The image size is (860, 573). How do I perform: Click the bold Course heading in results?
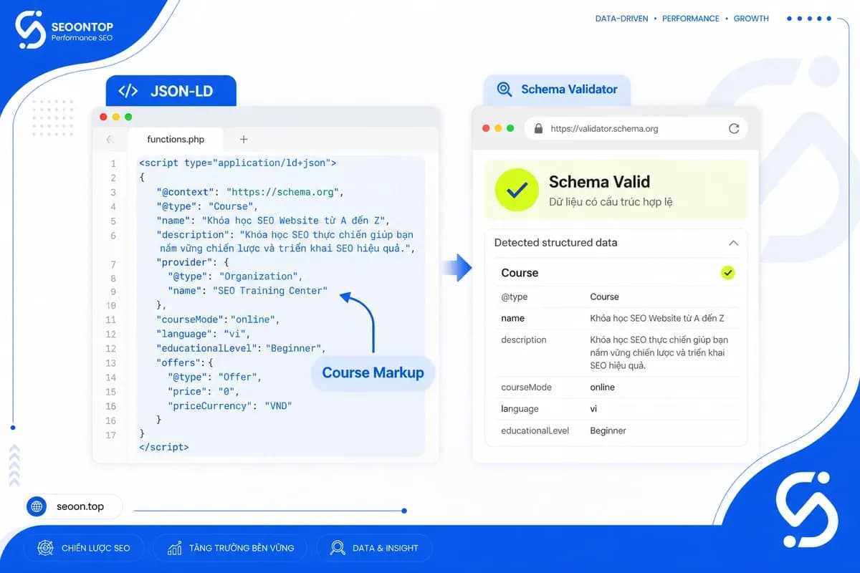(x=520, y=273)
